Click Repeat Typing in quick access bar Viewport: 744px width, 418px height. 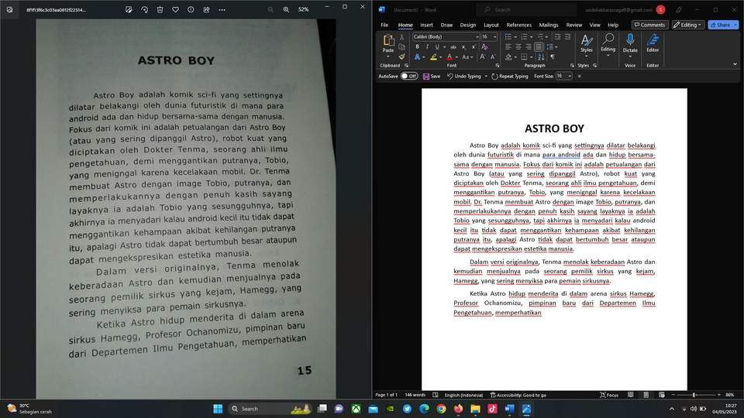(x=510, y=77)
